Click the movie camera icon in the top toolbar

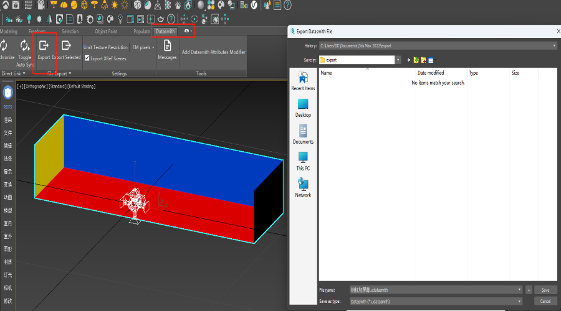[41, 5]
